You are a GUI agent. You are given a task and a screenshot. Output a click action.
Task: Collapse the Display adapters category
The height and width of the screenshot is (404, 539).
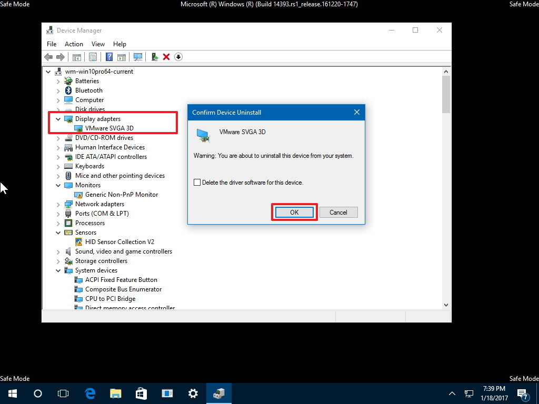[58, 118]
